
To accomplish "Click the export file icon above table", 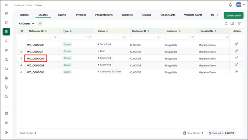I will [x=226, y=23].
